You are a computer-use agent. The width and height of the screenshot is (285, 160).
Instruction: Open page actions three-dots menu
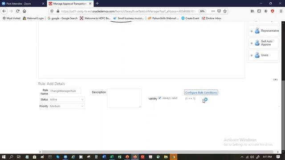point(213,11)
